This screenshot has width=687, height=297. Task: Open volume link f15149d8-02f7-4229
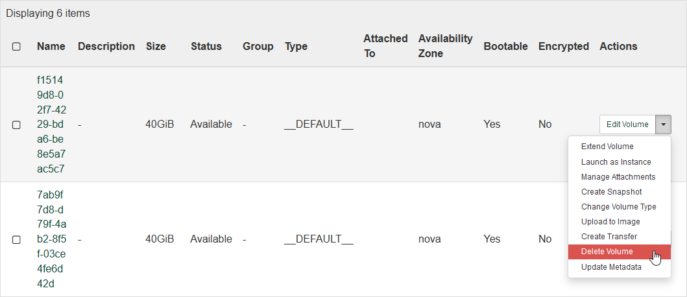[51, 125]
